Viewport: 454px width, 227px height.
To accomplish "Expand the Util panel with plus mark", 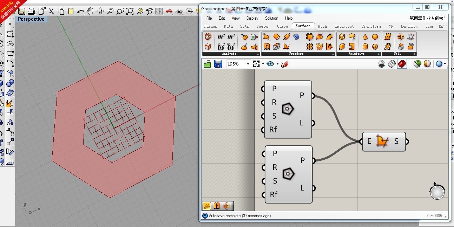I will pyautogui.click(x=414, y=54).
